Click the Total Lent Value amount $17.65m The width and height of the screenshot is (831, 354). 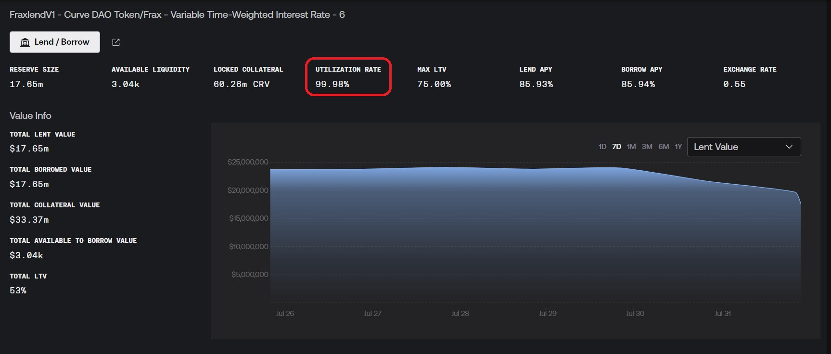[29, 149]
